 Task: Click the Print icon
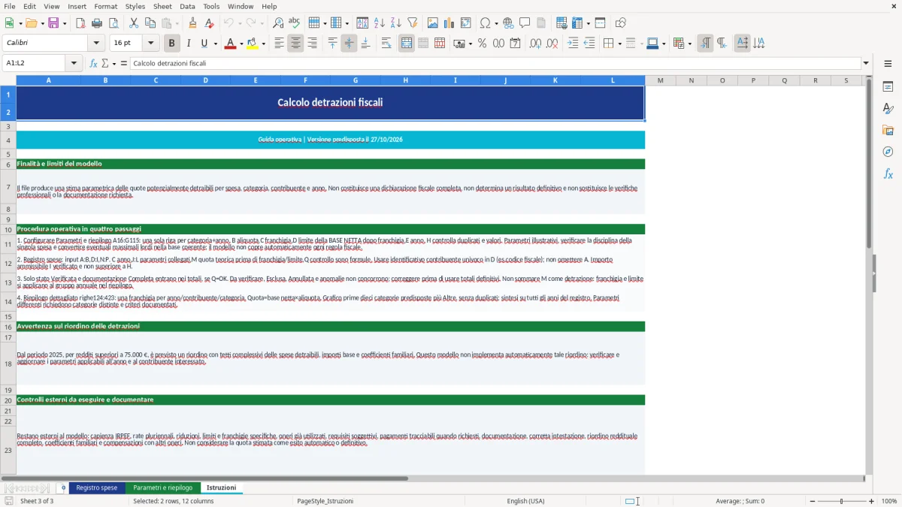[97, 23]
